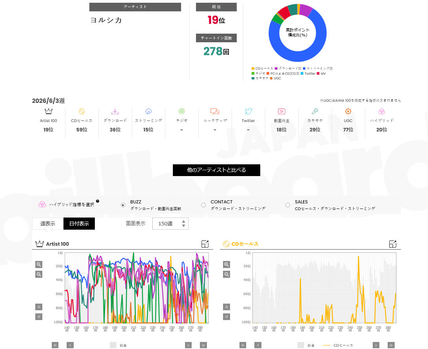The height and width of the screenshot is (349, 428).
Task: Go back one step on the Artist 100 chart
Action: [x=70, y=345]
